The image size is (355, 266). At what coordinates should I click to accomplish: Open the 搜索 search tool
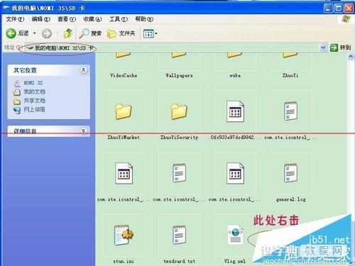click(90, 33)
